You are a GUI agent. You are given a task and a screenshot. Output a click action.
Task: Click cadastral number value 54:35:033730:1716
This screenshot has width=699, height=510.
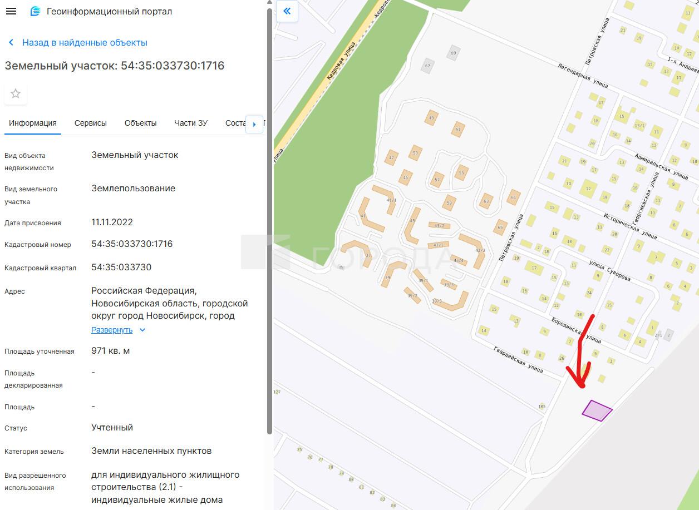click(132, 244)
